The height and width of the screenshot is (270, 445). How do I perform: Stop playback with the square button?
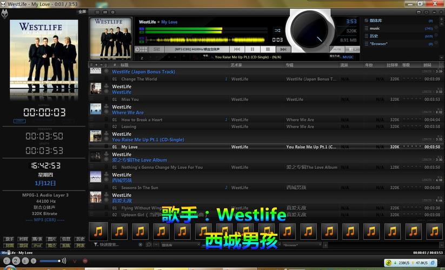coord(268,49)
